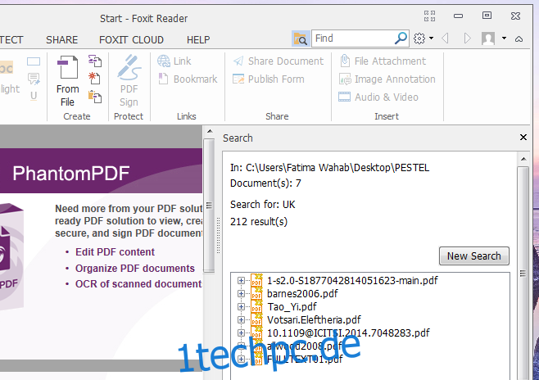The width and height of the screenshot is (539, 380).
Task: Open the search settings gear icon
Action: coord(419,38)
